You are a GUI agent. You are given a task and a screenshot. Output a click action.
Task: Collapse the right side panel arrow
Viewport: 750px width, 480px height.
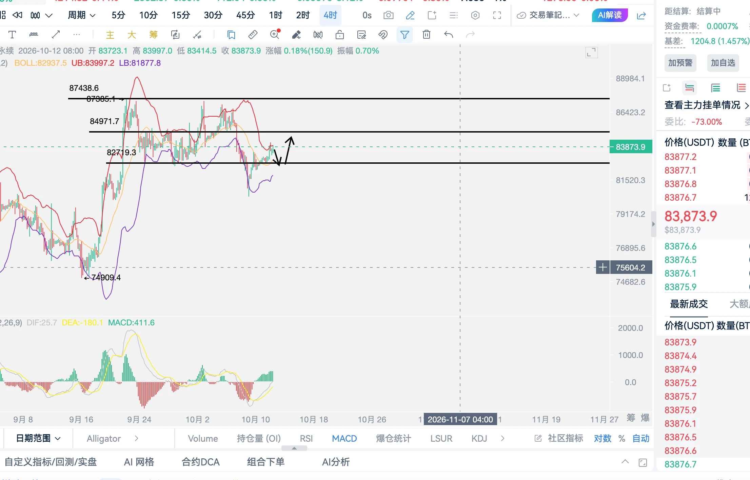[x=654, y=224]
